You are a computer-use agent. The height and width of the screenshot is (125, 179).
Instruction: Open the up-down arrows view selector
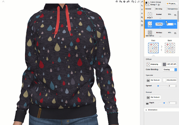tap(135, 2)
